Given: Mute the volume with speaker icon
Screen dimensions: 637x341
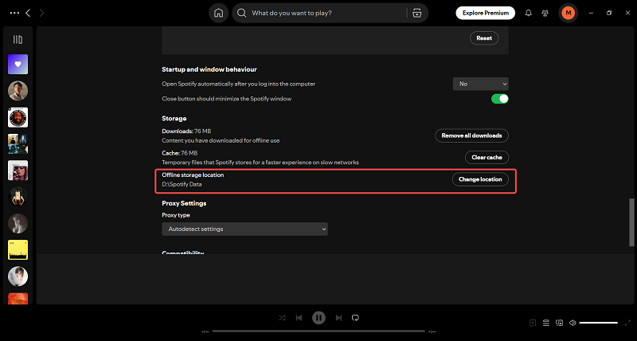Looking at the screenshot, I should tap(572, 323).
